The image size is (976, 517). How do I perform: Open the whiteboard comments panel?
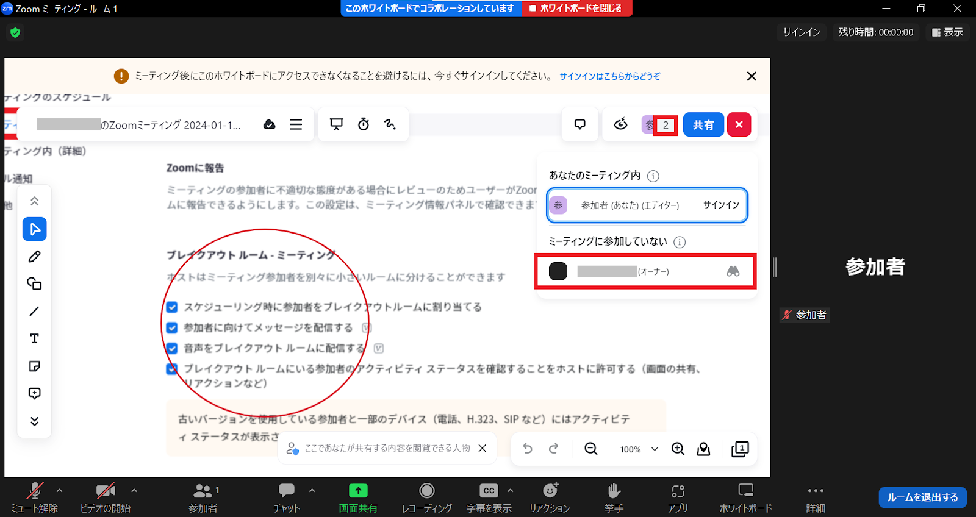click(x=580, y=124)
